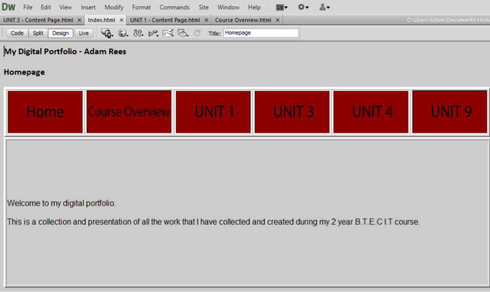The image size is (490, 292).
Task: Click the Welcome to my digital portfolio text
Action: click(x=61, y=203)
